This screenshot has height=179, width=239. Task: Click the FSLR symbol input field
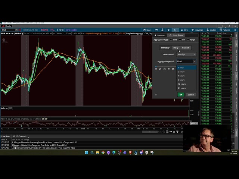tap(8, 30)
